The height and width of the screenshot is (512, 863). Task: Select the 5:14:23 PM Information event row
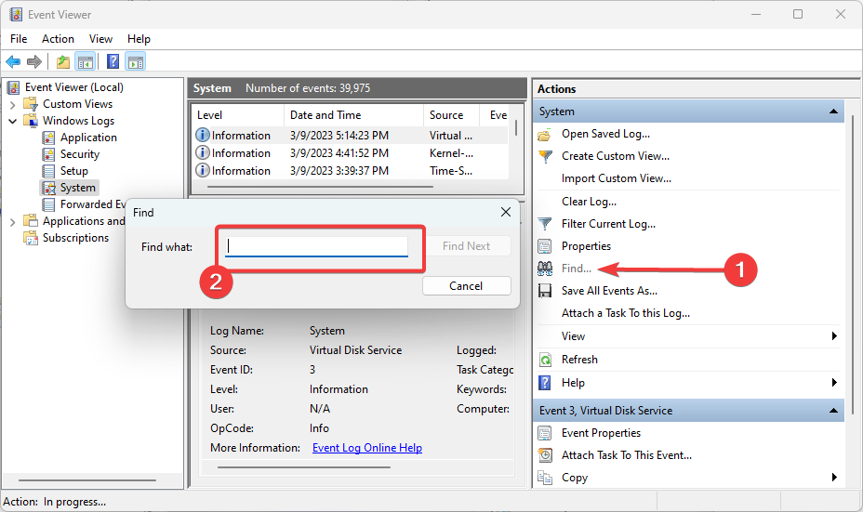pyautogui.click(x=350, y=136)
